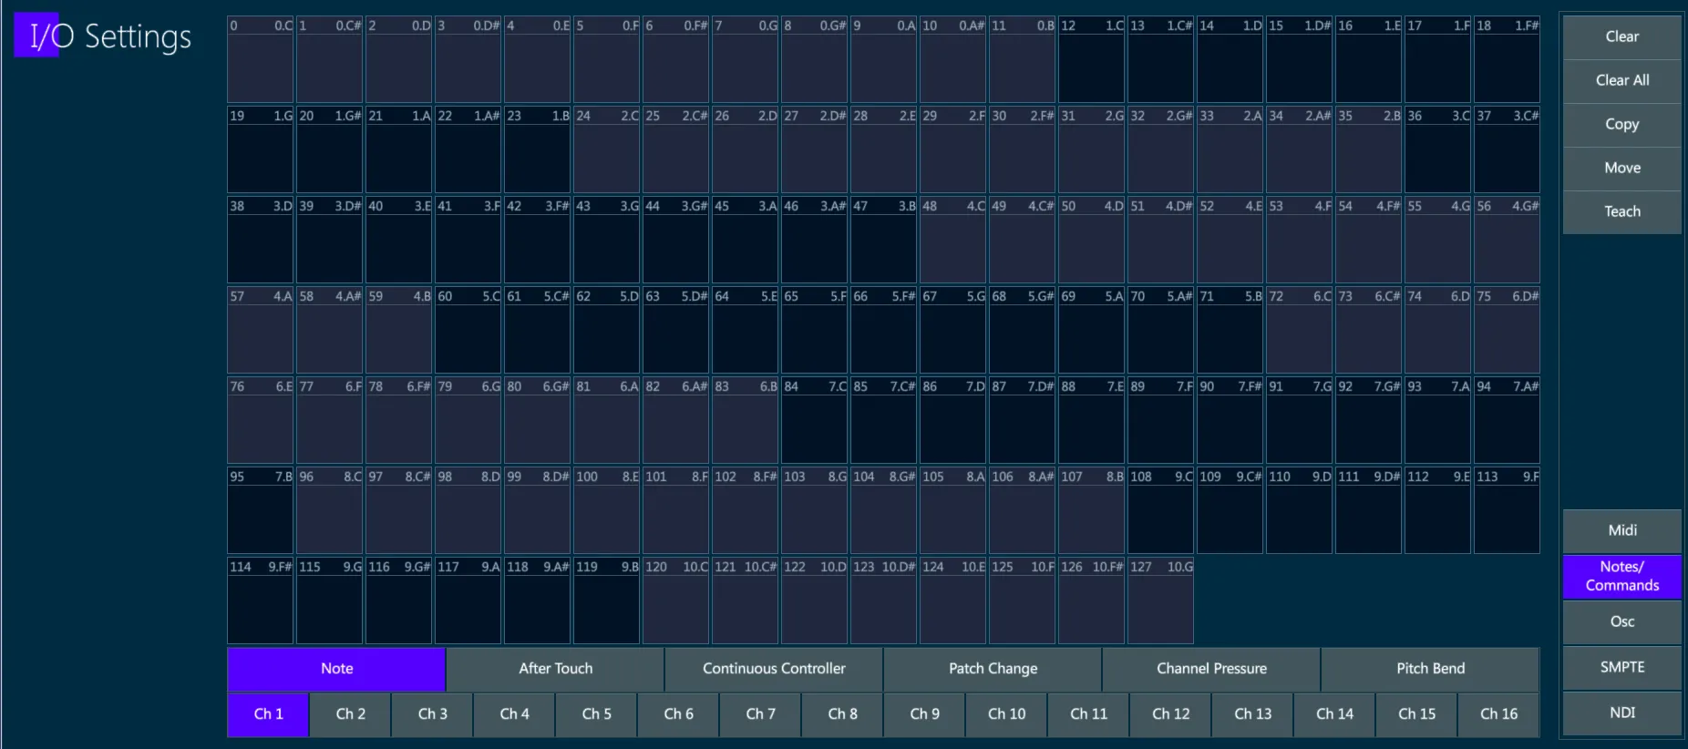Select the Copy button
The width and height of the screenshot is (1688, 749).
click(1621, 125)
